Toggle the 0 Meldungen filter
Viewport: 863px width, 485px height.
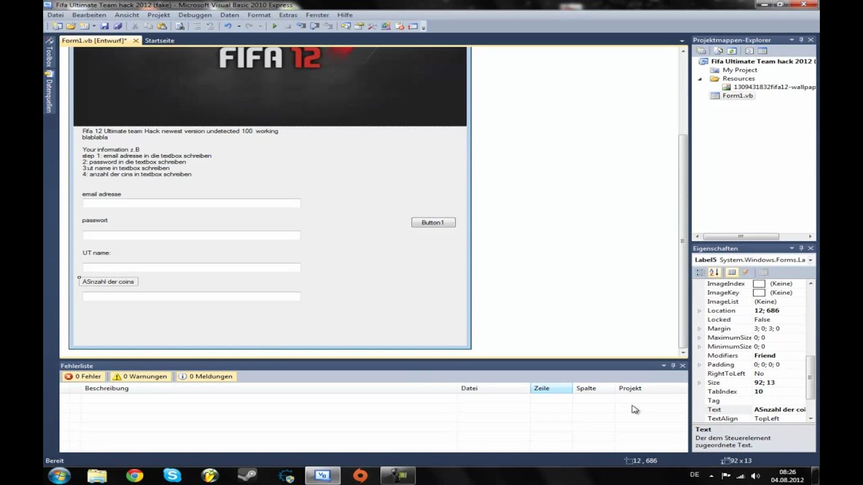point(206,377)
